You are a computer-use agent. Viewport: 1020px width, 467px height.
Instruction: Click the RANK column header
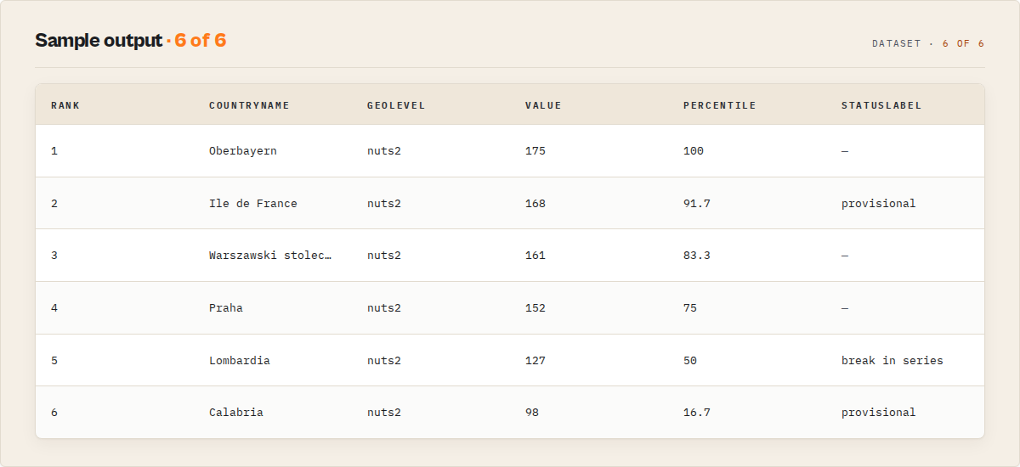click(x=65, y=105)
